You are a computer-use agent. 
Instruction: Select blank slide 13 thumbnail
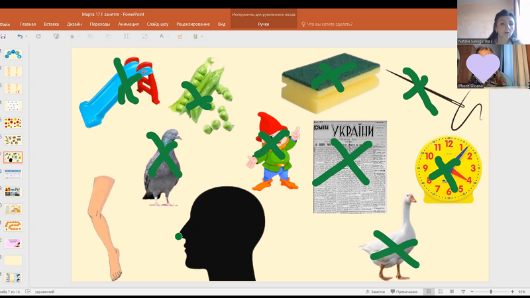click(x=13, y=260)
